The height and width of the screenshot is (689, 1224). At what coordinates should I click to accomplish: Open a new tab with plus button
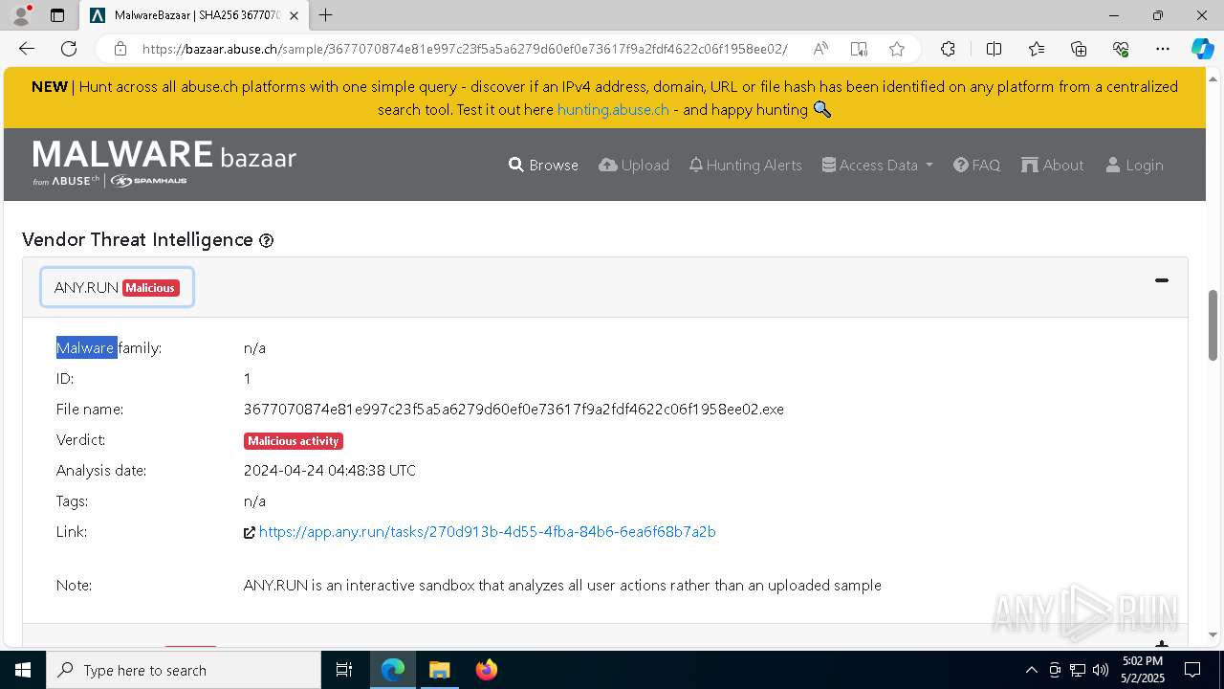(x=326, y=15)
